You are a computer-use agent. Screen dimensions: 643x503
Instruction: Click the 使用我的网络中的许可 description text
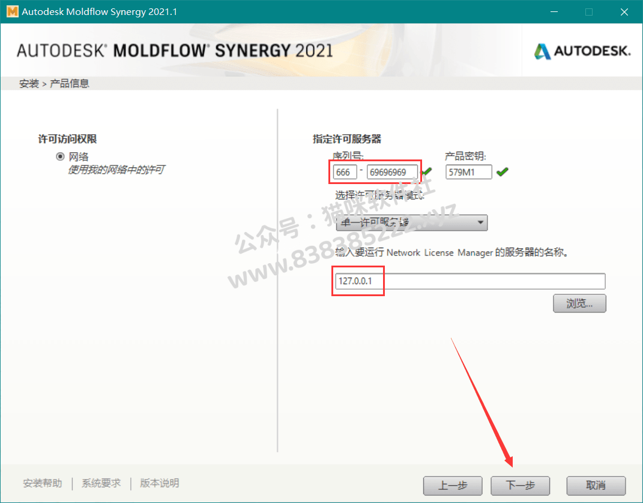(116, 170)
